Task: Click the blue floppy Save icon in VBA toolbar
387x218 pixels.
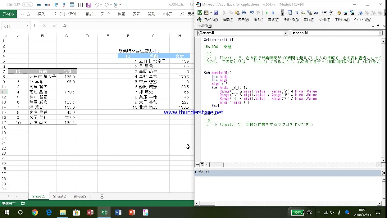Action: click(x=216, y=13)
